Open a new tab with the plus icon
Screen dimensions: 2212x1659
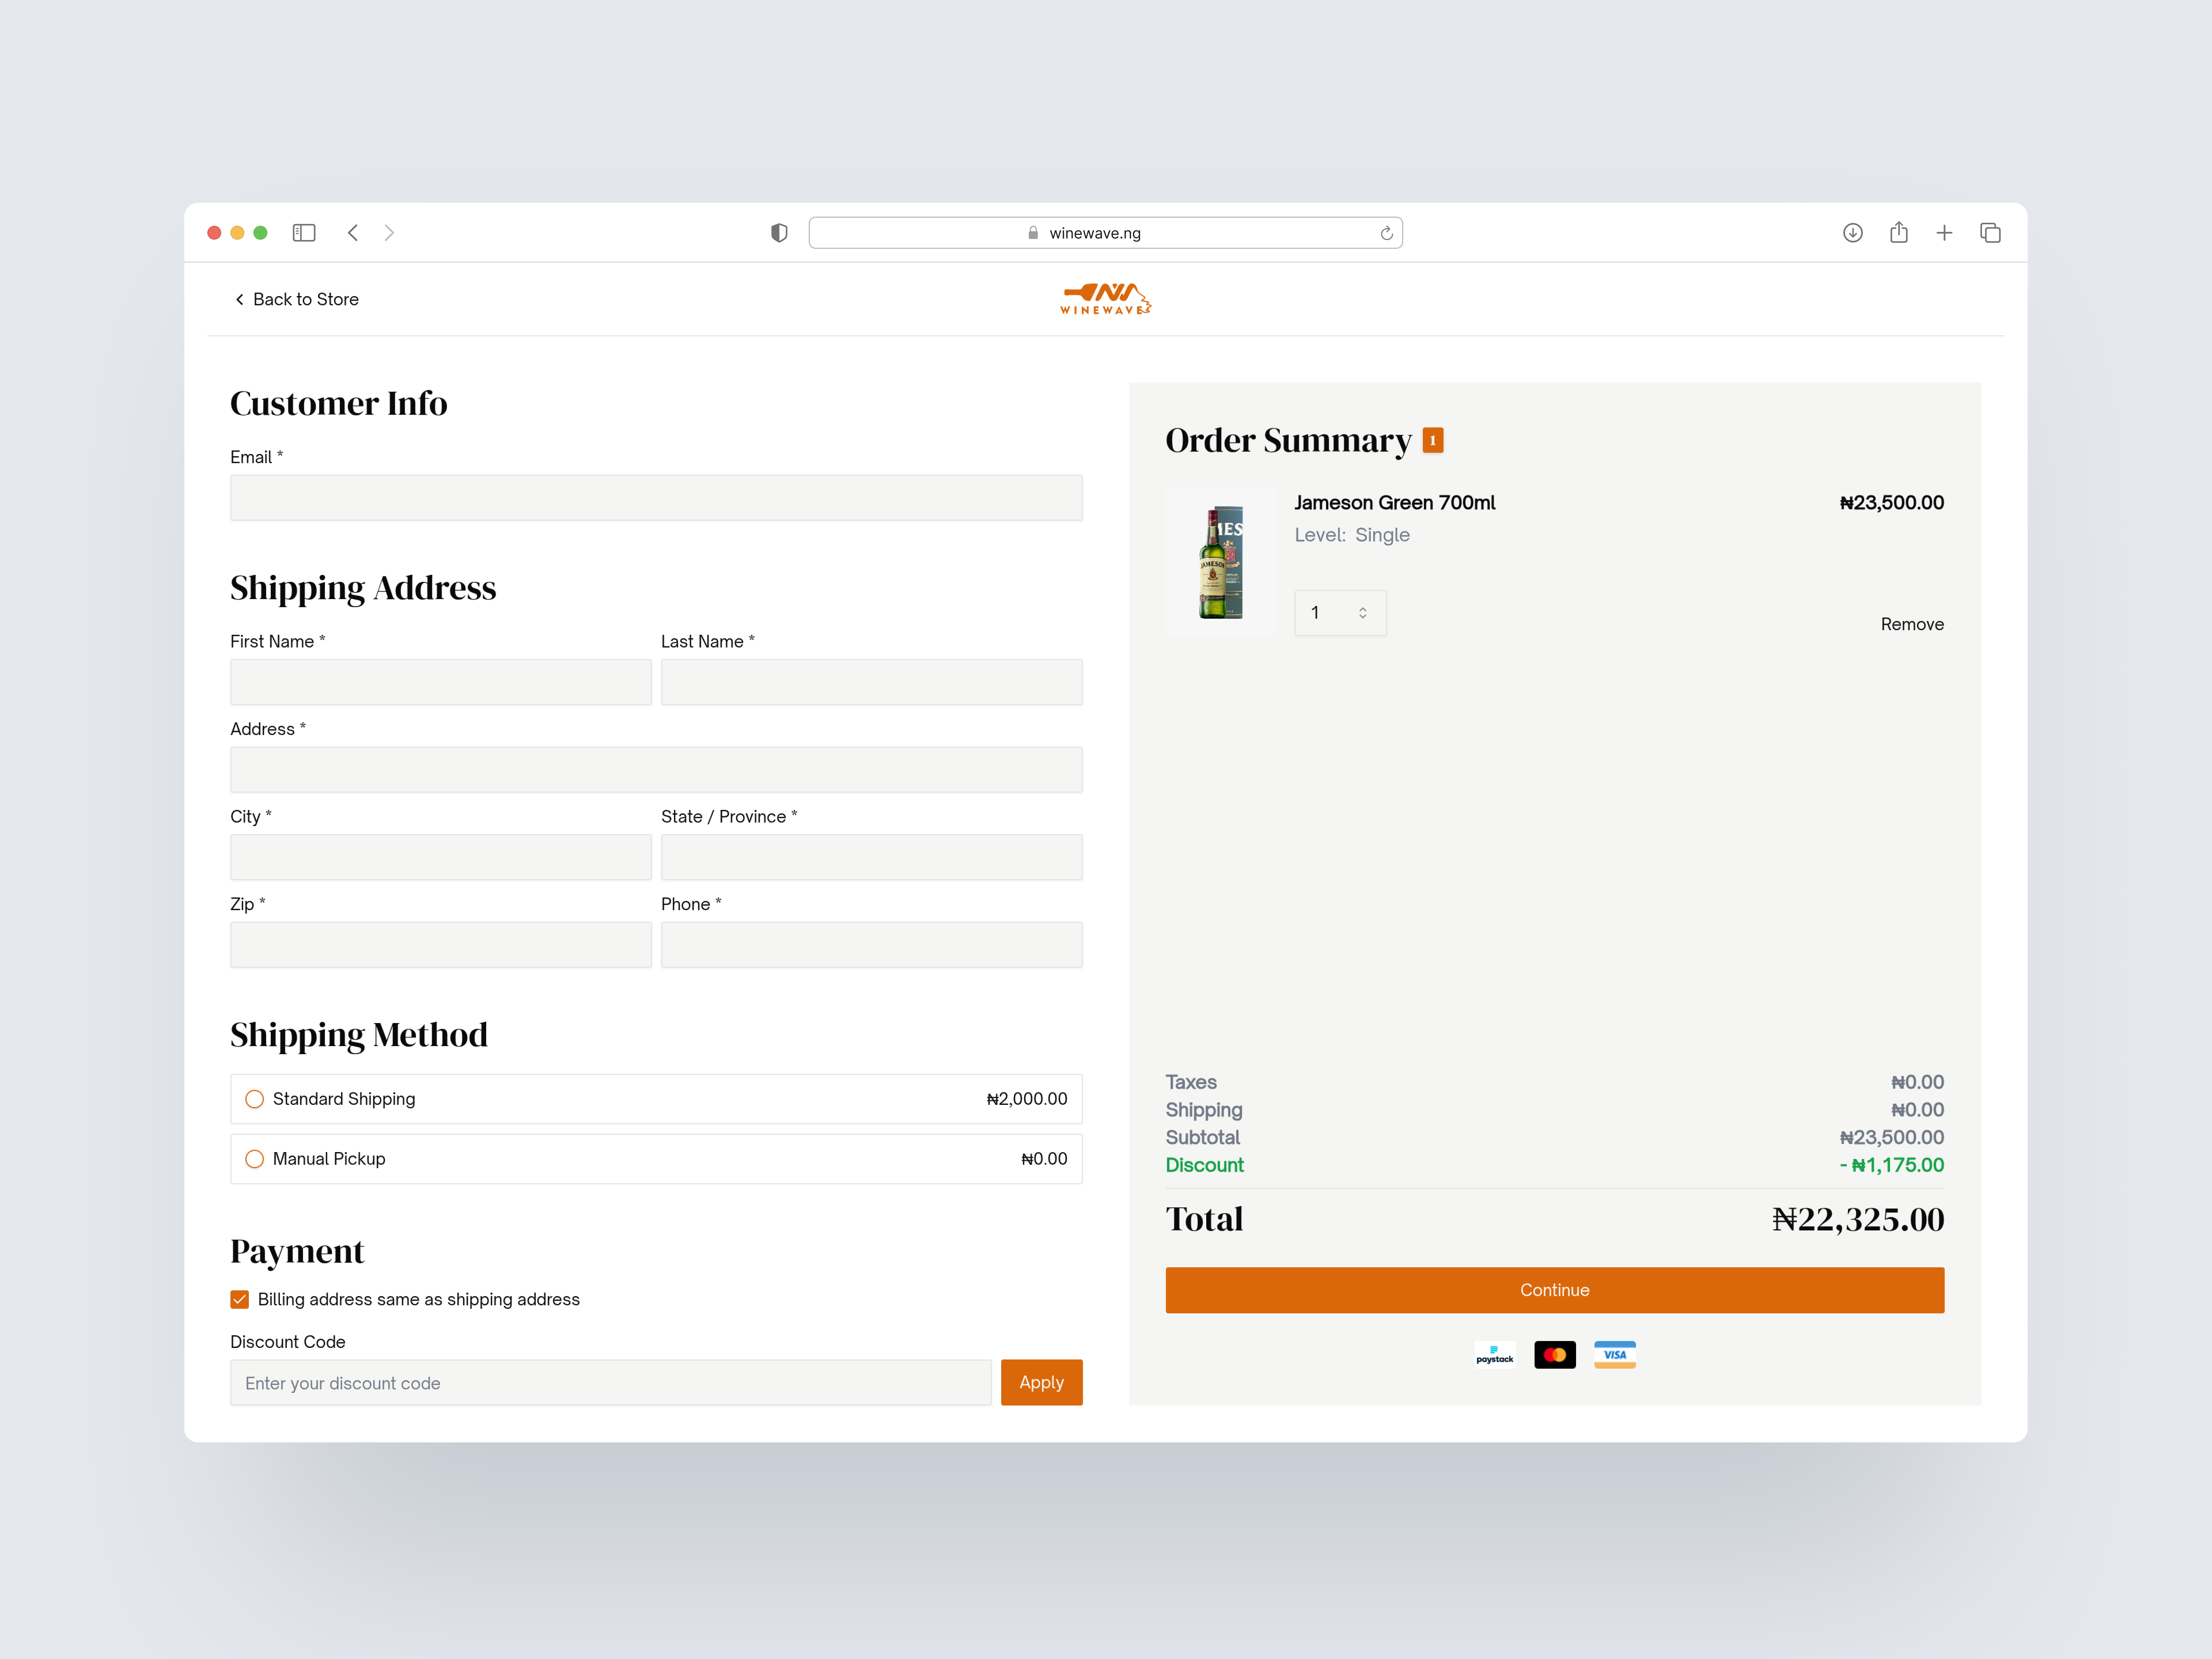(x=1944, y=233)
